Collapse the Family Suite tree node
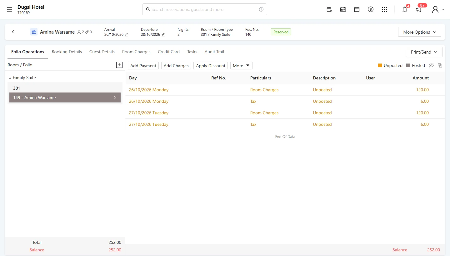450x256 pixels. click(x=10, y=78)
